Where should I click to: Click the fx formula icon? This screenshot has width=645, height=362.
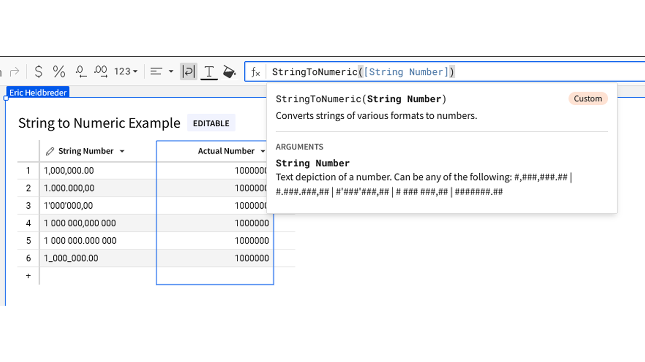coord(256,72)
